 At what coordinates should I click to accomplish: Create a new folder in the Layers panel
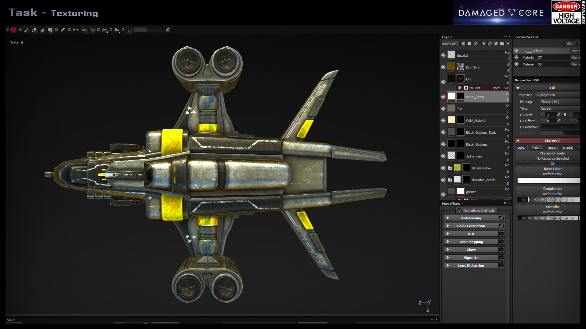[x=502, y=44]
